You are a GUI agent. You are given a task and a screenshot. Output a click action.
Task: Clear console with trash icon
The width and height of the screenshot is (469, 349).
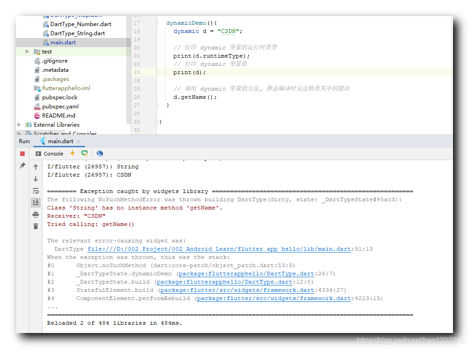36,226
